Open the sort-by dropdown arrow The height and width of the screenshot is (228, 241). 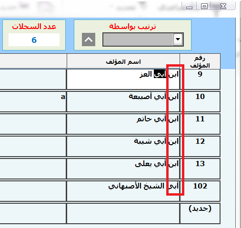[178, 40]
